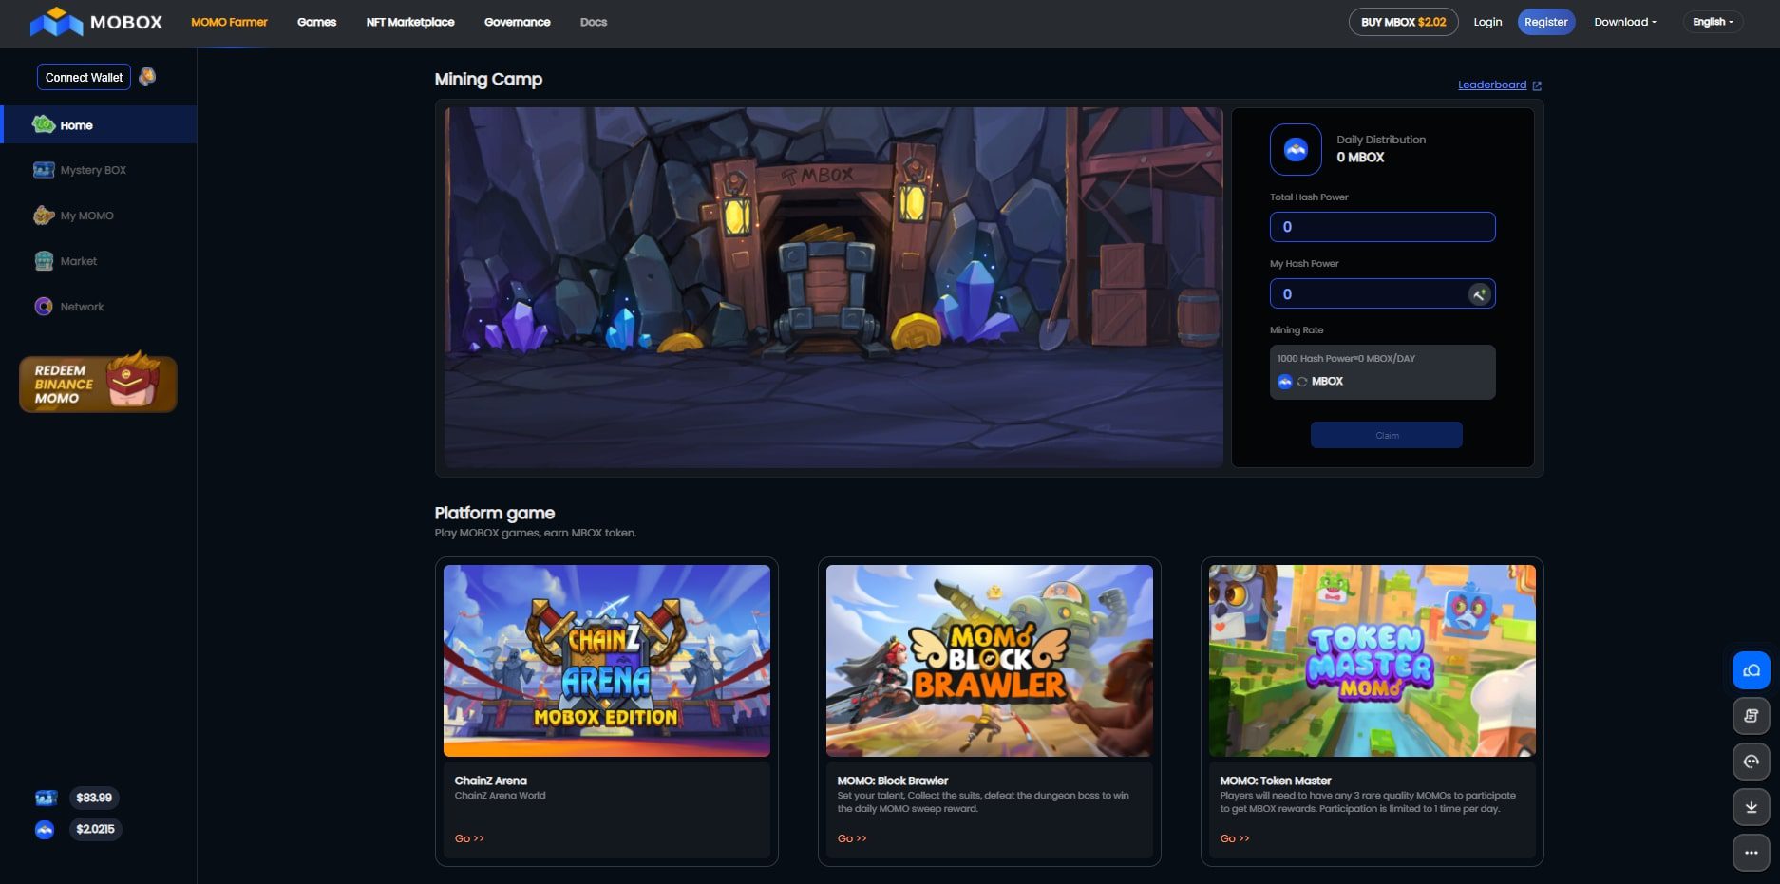Viewport: 1780px width, 884px height.
Task: Open the English language selector
Action: 1713,22
